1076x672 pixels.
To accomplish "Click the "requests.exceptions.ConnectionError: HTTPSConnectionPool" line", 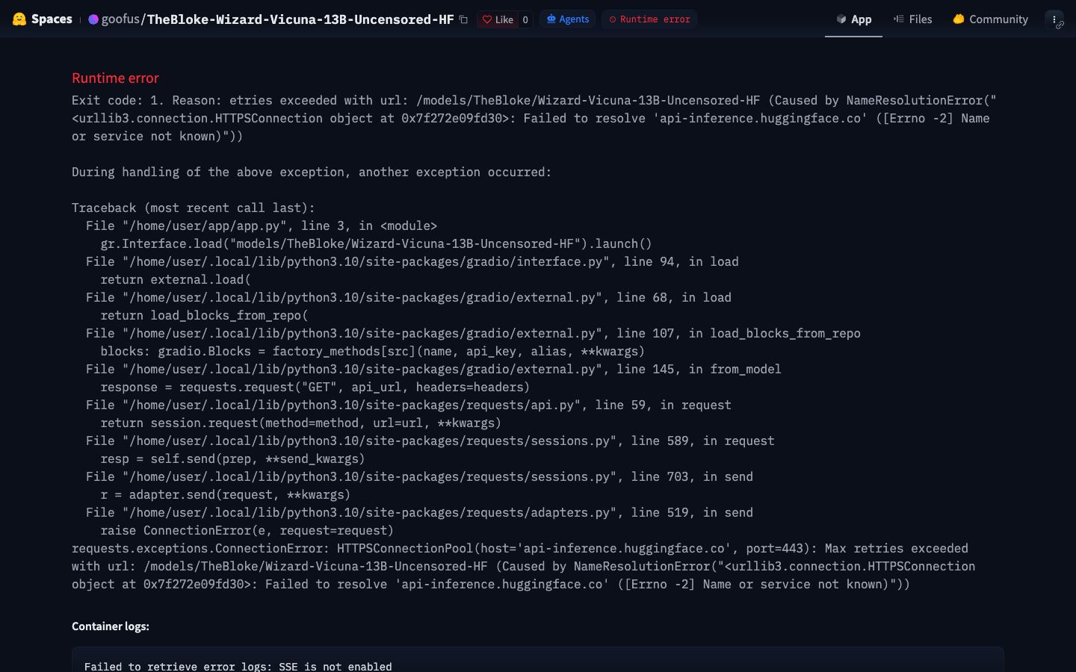I will [520, 548].
